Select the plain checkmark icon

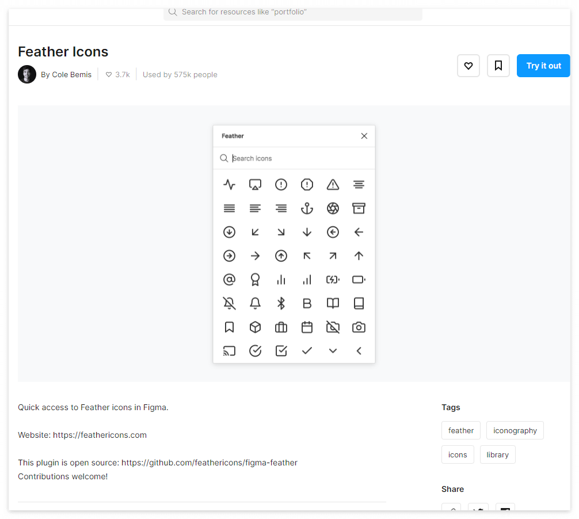307,351
